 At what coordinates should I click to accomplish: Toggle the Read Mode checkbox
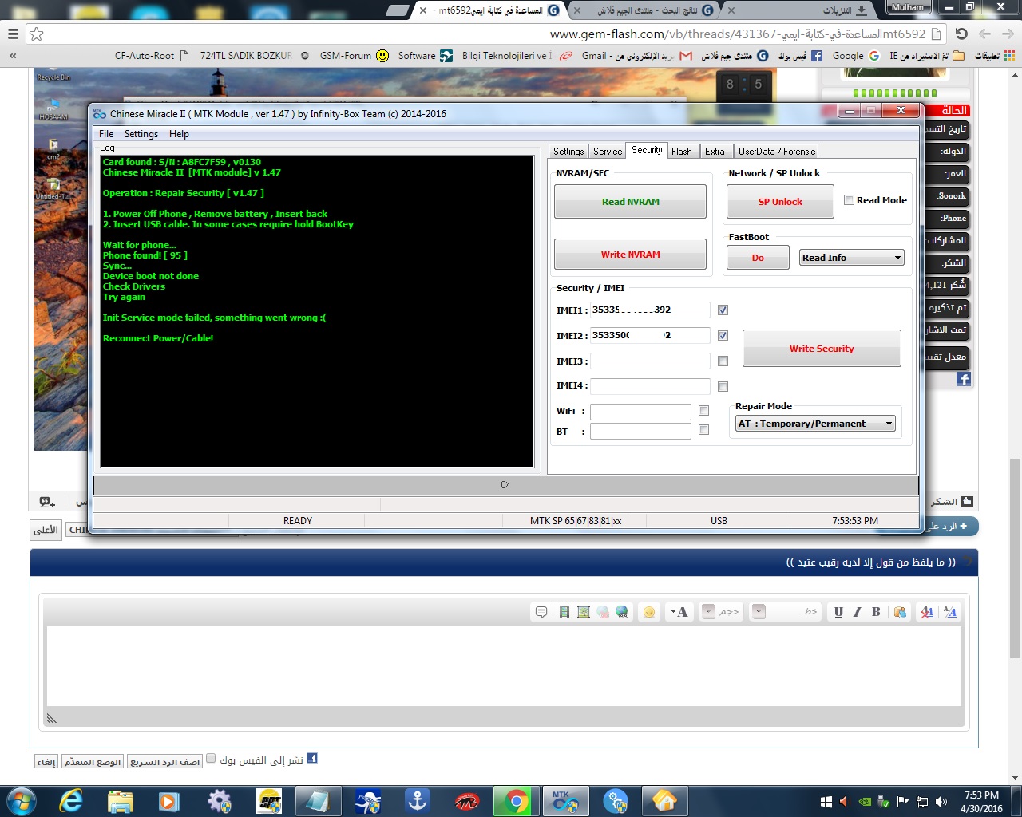pos(849,200)
